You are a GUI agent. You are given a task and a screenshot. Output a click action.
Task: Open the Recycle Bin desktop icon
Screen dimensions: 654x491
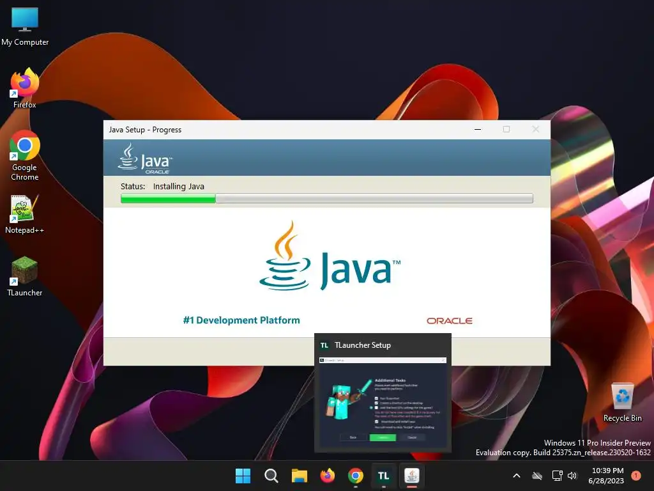coord(622,401)
